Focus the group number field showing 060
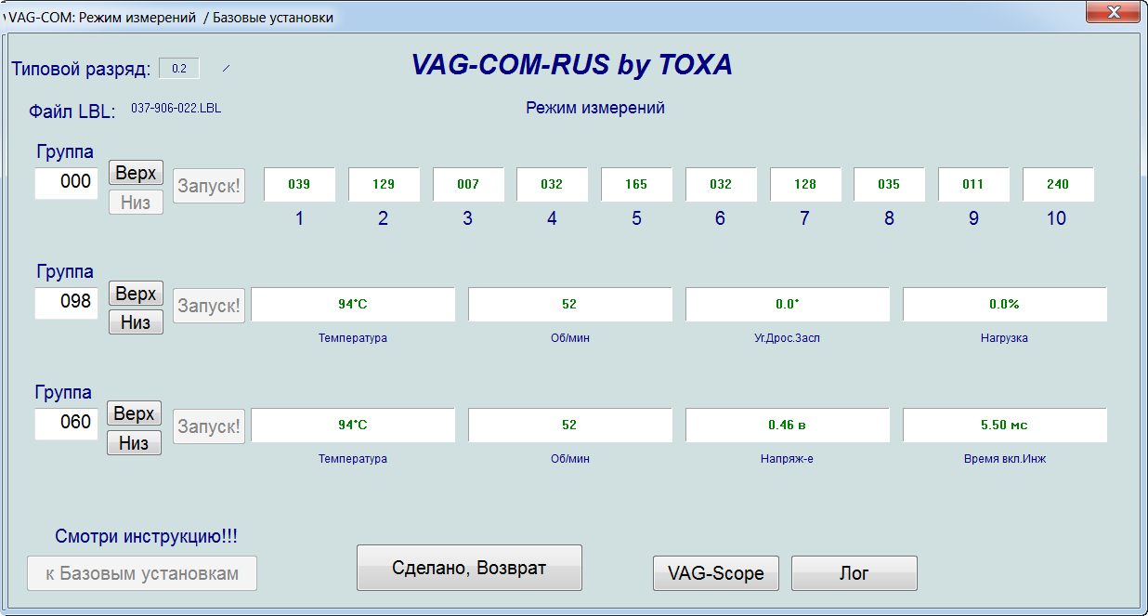The image size is (1148, 616). pos(67,424)
